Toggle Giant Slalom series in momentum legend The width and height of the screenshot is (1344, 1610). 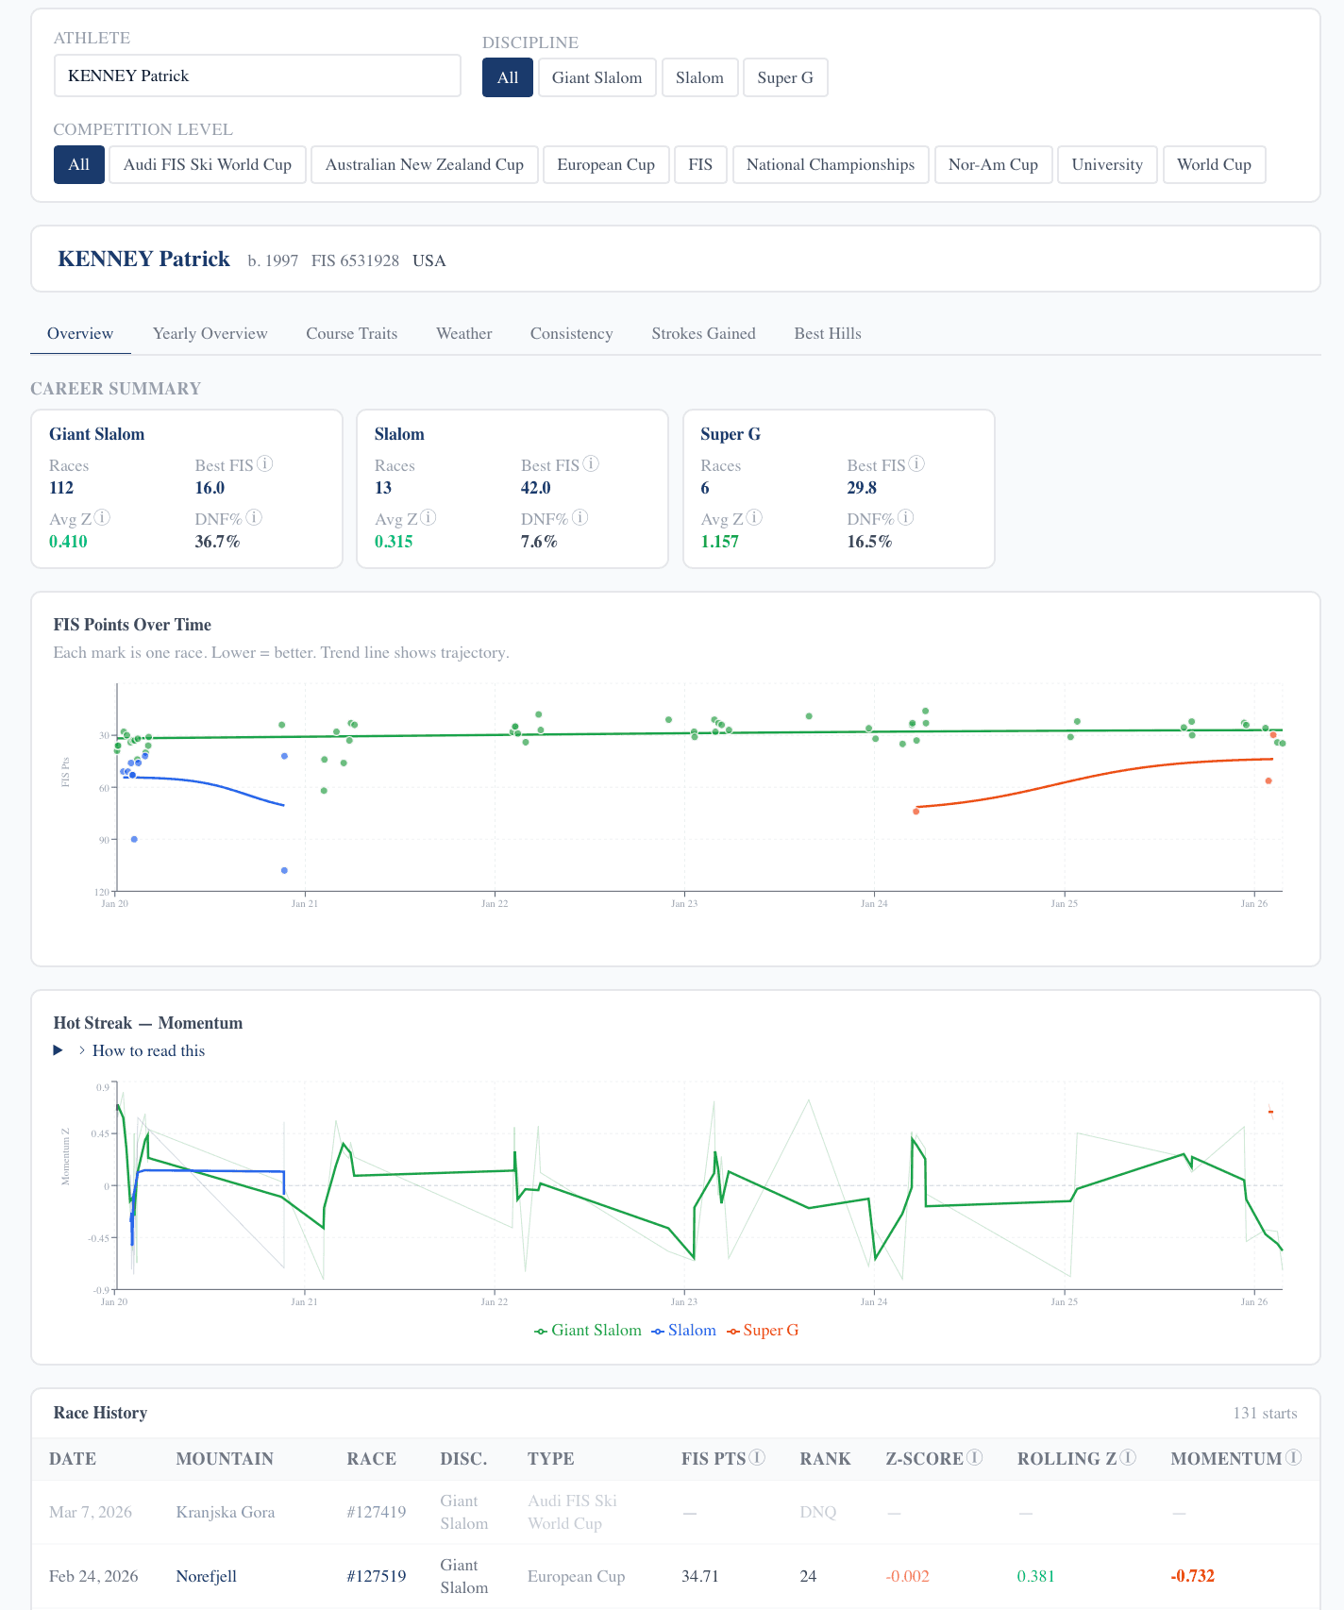[588, 1330]
